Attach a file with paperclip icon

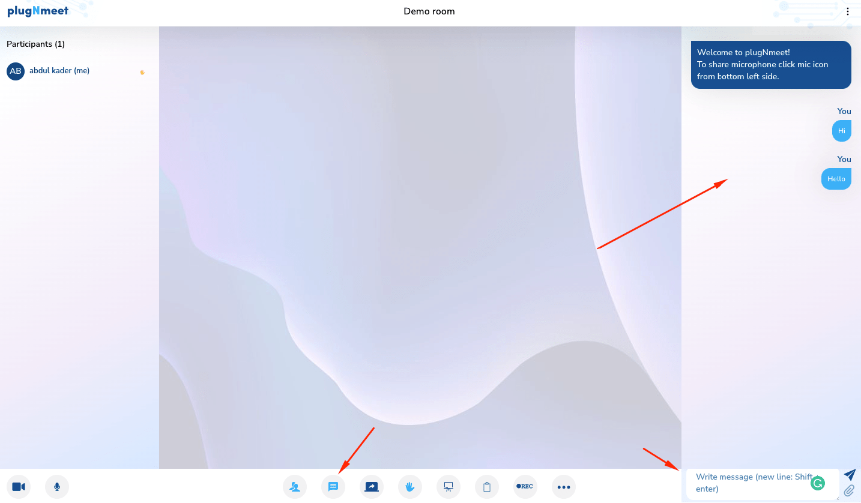tap(849, 491)
